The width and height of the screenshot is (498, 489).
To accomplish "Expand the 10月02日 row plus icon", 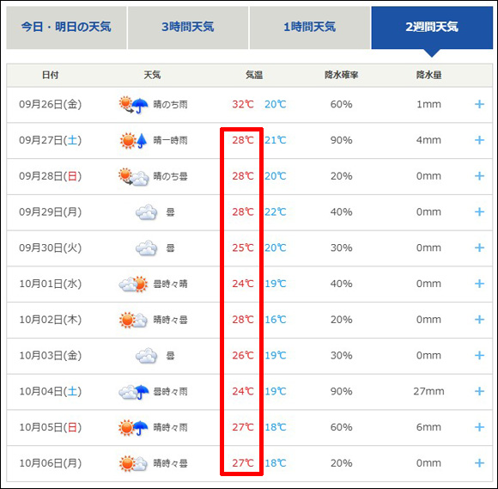I will point(479,320).
